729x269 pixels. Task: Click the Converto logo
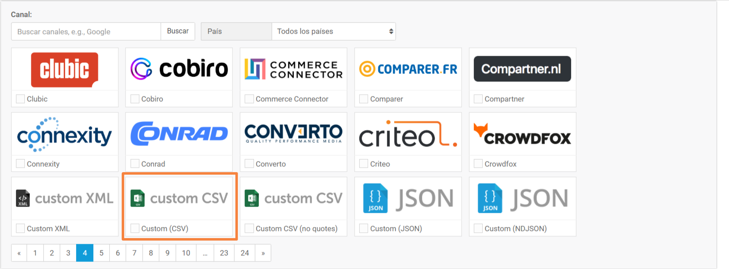294,133
